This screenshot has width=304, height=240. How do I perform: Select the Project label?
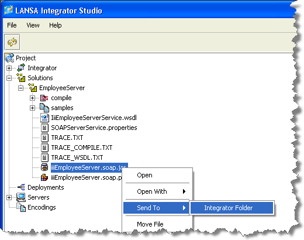pos(26,58)
